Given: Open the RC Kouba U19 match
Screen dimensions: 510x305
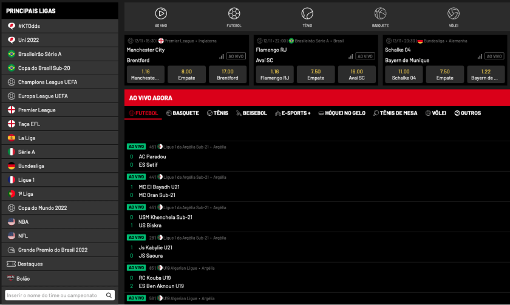Looking at the screenshot, I should click(317, 277).
